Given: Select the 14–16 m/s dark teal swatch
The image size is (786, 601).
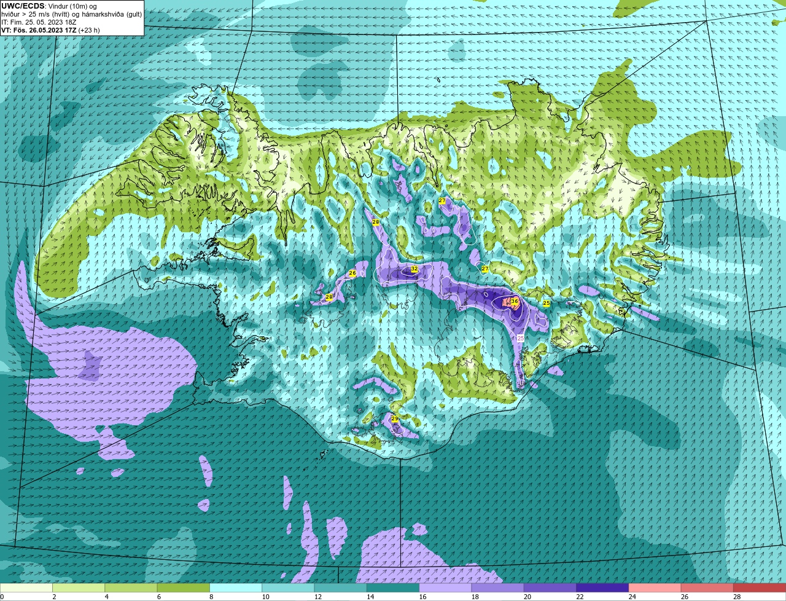Looking at the screenshot, I should coord(393,588).
